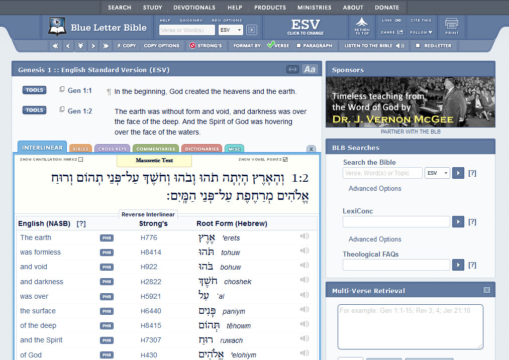
Task: Click the Return to Top arrow icon
Action: [x=362, y=26]
